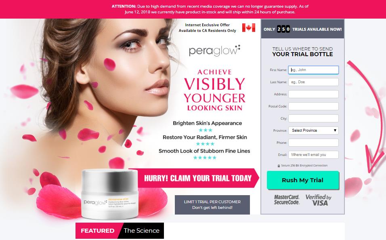Click the Province dropdown arrow

click(335, 131)
